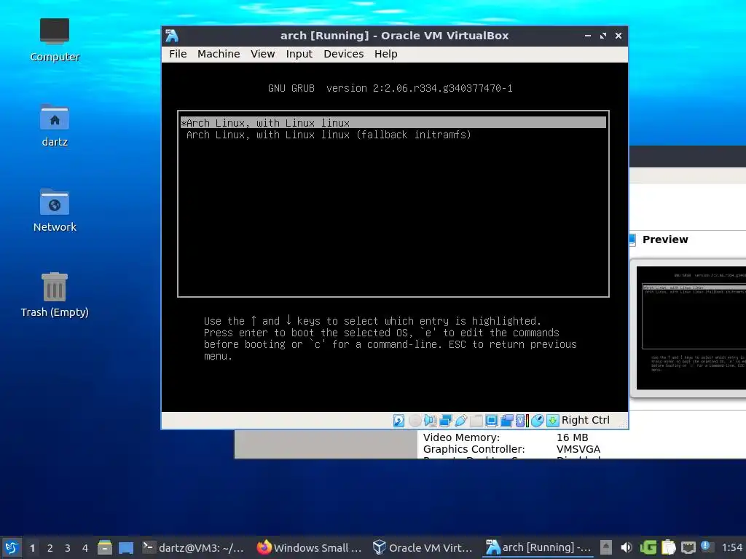Switch to workspace 4
The width and height of the screenshot is (746, 559).
[x=85, y=548]
